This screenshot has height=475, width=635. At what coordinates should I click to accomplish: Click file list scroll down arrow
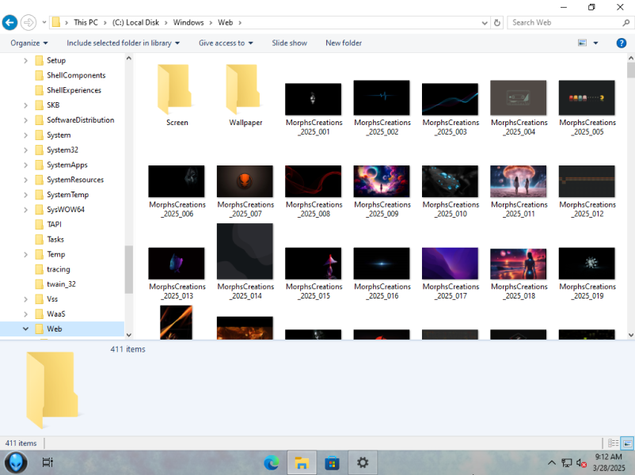630,335
